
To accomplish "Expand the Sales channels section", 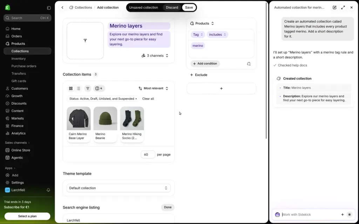I will tap(18, 143).
